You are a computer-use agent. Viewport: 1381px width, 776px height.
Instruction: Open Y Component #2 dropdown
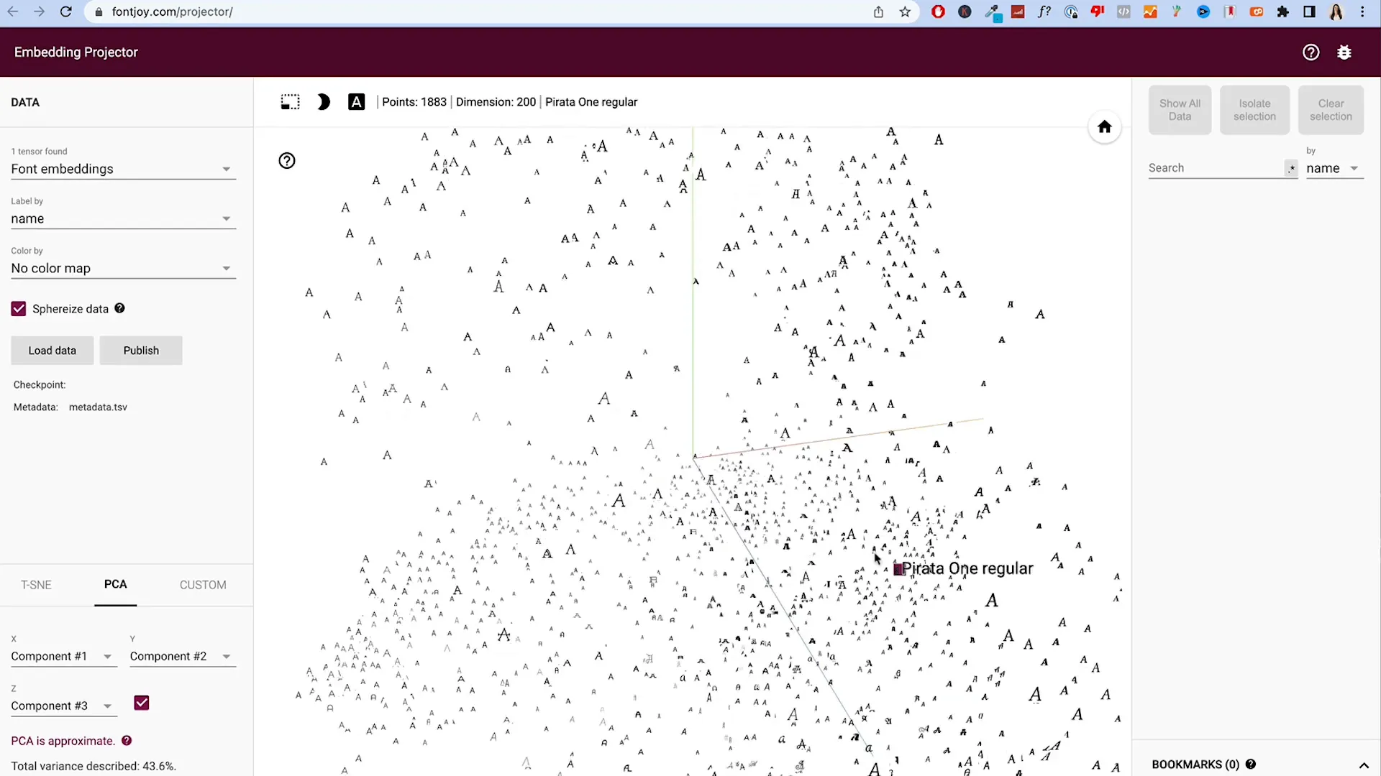[x=183, y=657]
